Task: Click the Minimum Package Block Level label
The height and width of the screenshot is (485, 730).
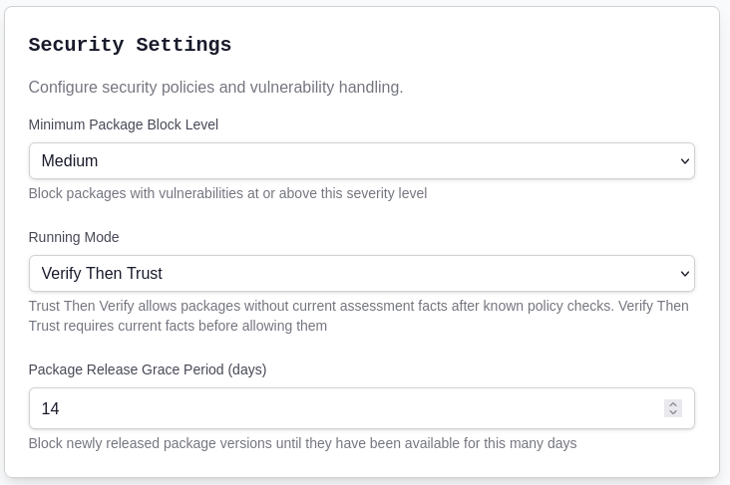Action: tap(124, 124)
